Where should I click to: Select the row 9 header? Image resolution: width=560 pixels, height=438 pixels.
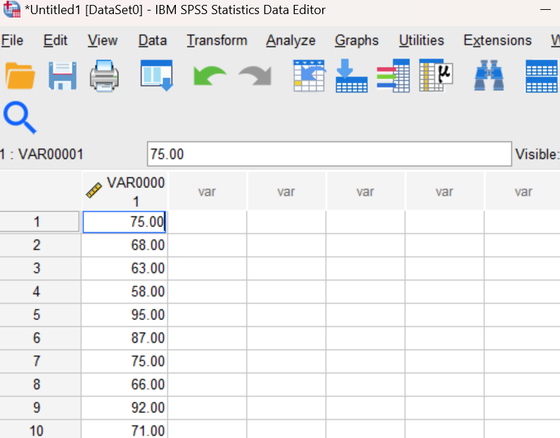40,408
